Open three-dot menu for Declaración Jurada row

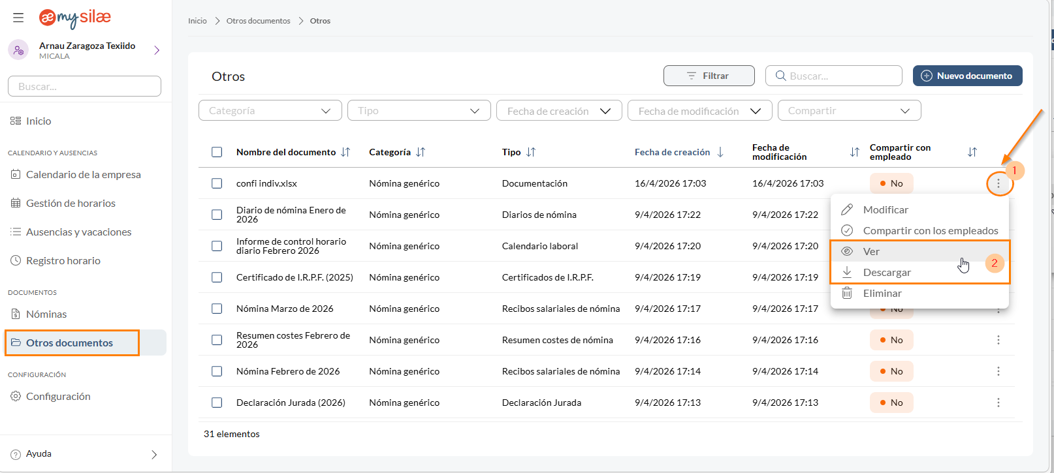pos(998,403)
